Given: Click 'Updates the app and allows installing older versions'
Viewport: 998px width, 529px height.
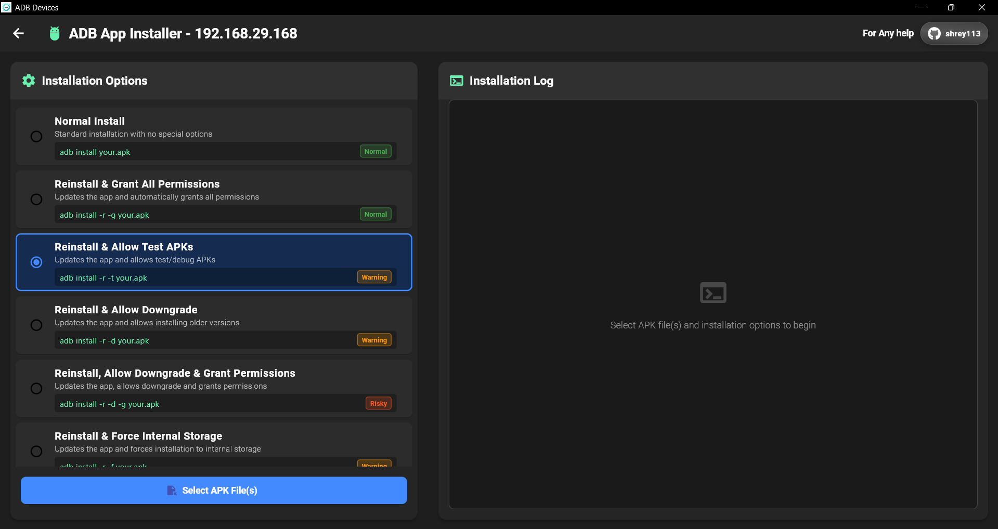Looking at the screenshot, I should (x=147, y=323).
